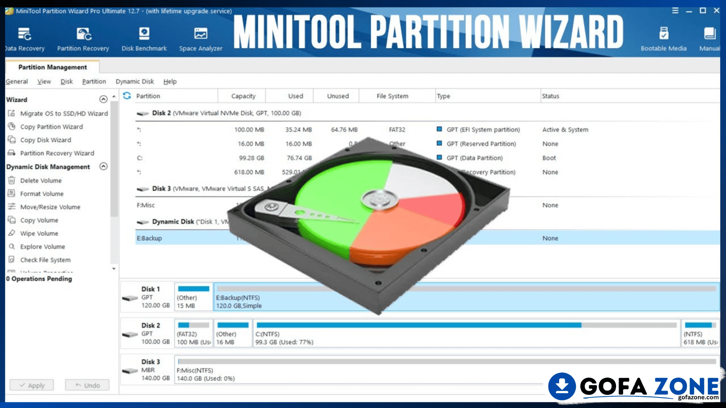Select the C: partition row
Screen dimensions: 726x408
point(427,158)
